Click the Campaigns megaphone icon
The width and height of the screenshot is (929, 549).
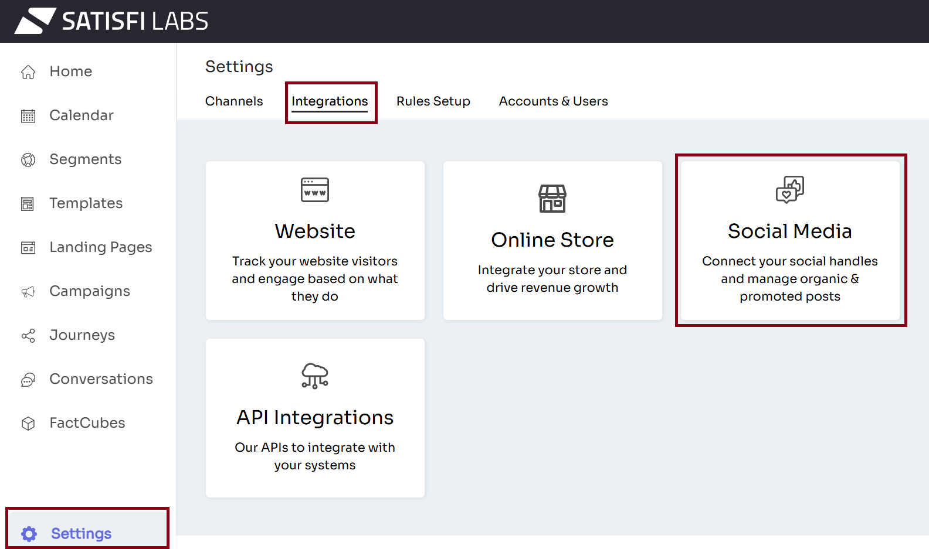[x=28, y=292]
